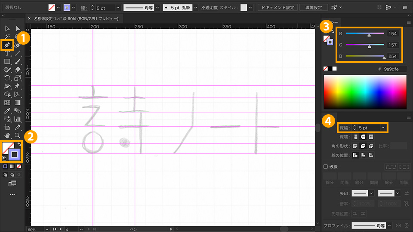
Task: Open the control bar stroke color dropdown
Action: tap(74, 8)
